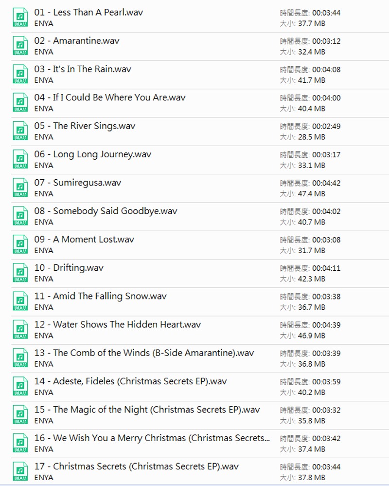
Task: Select the WAV icon for A Moment Lost
Action: tap(20, 244)
